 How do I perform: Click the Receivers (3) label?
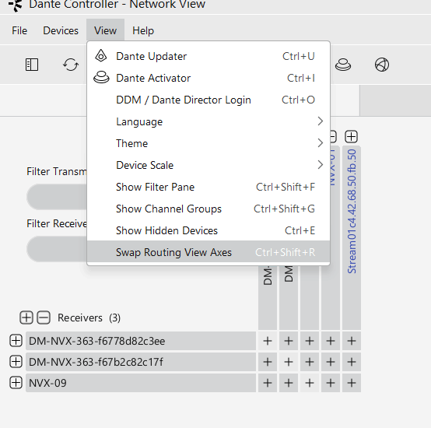89,317
